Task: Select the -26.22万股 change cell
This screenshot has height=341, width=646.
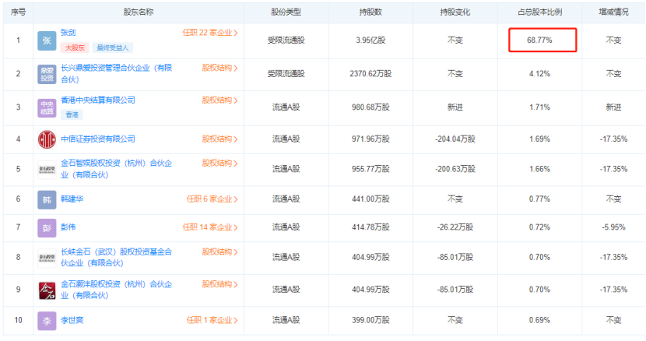Action: click(x=455, y=227)
